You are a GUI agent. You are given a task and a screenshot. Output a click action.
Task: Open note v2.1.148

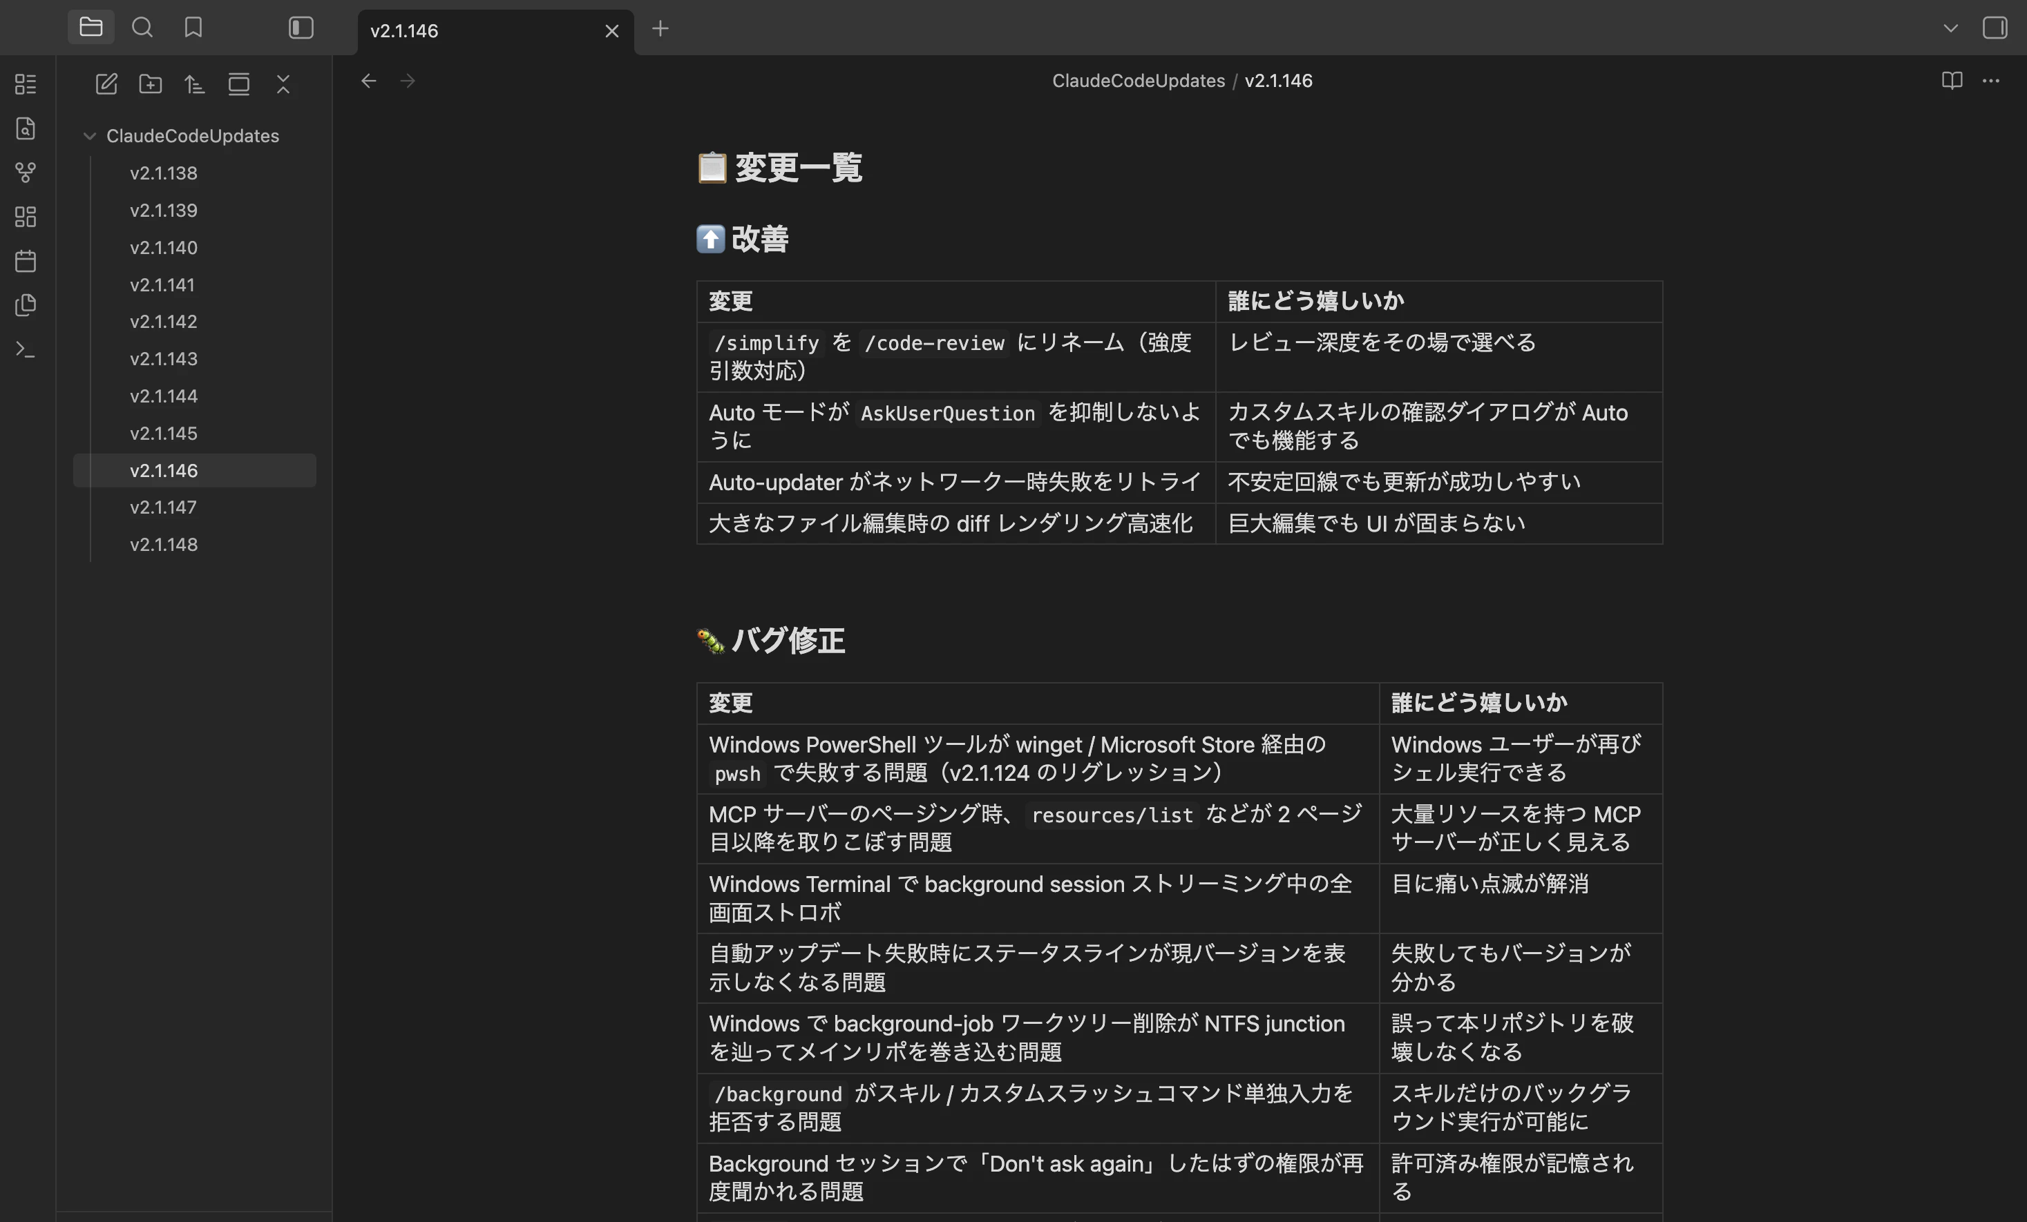[x=195, y=545]
